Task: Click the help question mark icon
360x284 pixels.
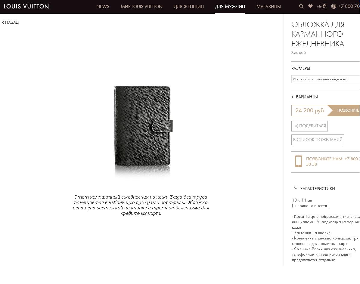Action: pos(334,6)
